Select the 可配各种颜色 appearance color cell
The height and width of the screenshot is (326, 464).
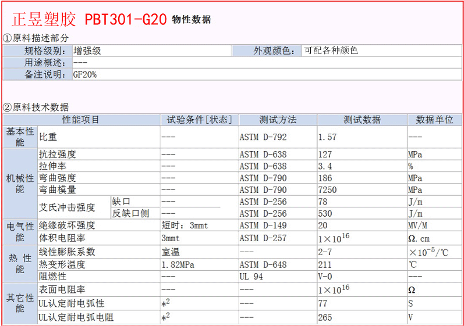click(x=331, y=51)
